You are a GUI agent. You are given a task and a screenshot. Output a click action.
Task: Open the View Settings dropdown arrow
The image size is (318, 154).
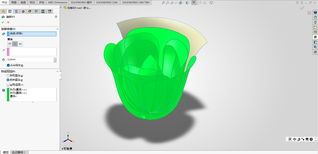coord(214,3)
